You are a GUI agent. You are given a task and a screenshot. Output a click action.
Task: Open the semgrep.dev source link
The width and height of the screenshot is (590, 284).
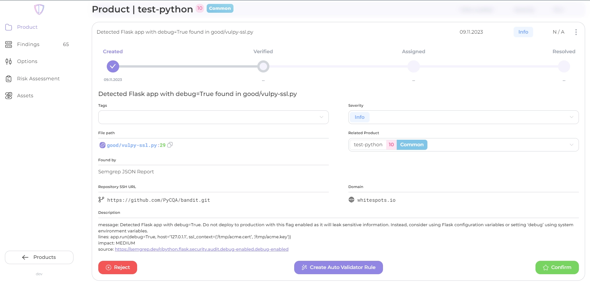click(201, 249)
